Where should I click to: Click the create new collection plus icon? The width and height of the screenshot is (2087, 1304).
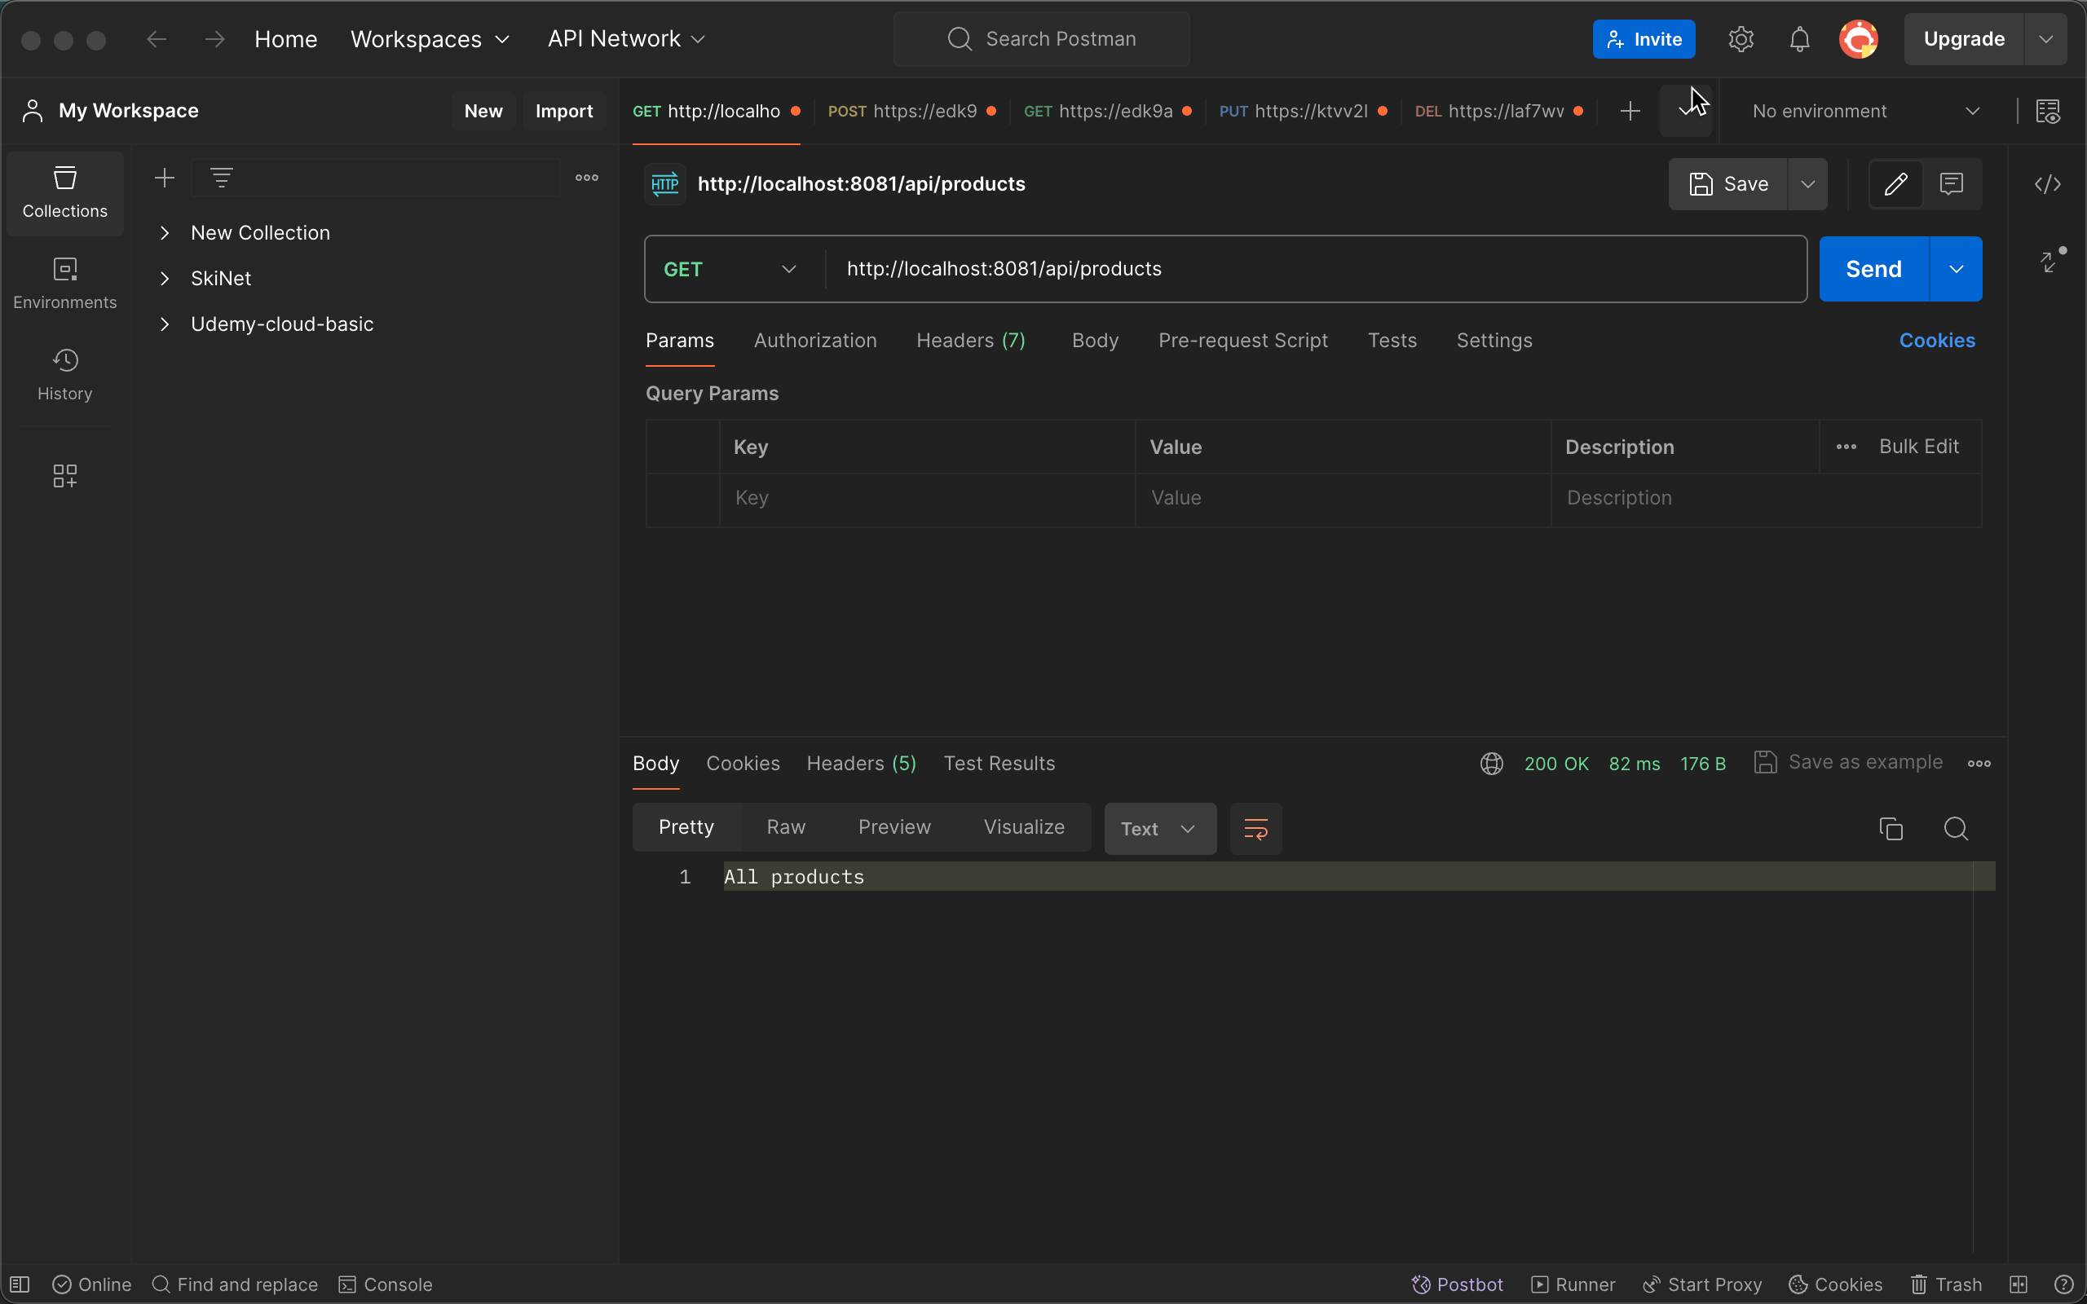tap(164, 178)
